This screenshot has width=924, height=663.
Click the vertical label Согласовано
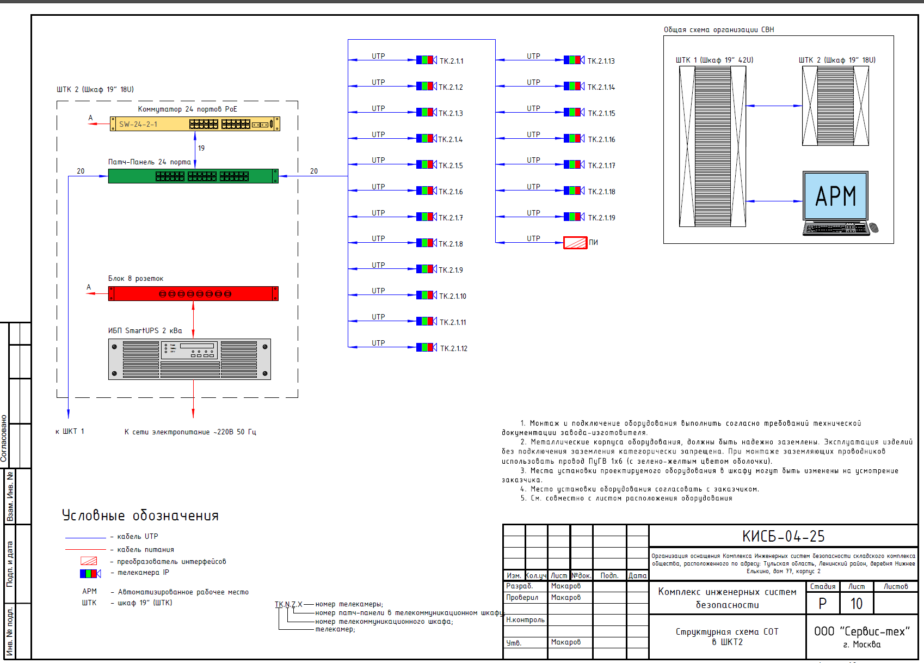coord(4,438)
